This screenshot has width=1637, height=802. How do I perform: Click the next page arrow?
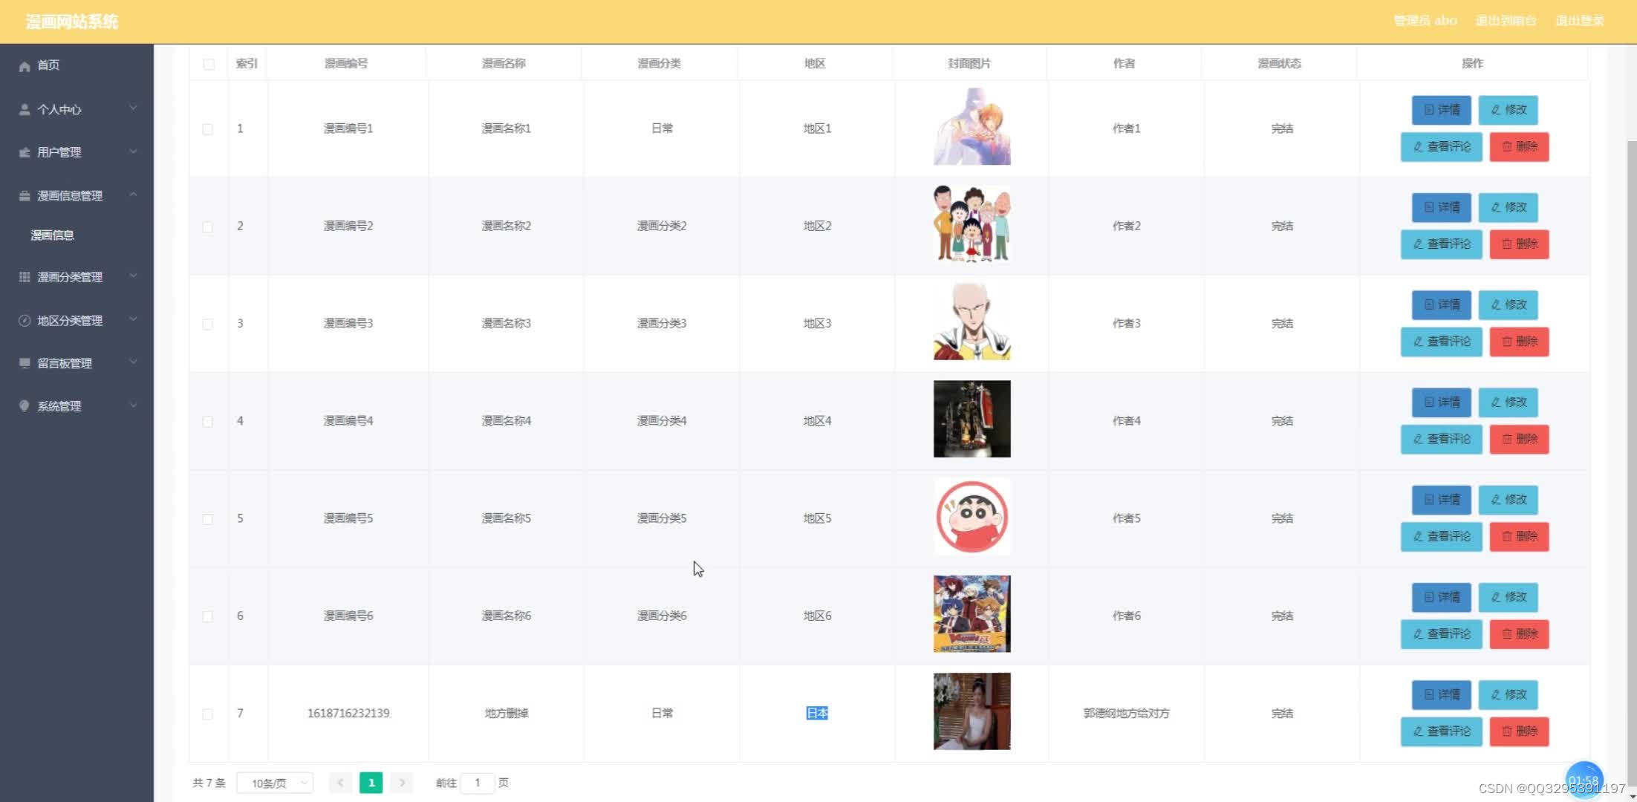coord(402,783)
